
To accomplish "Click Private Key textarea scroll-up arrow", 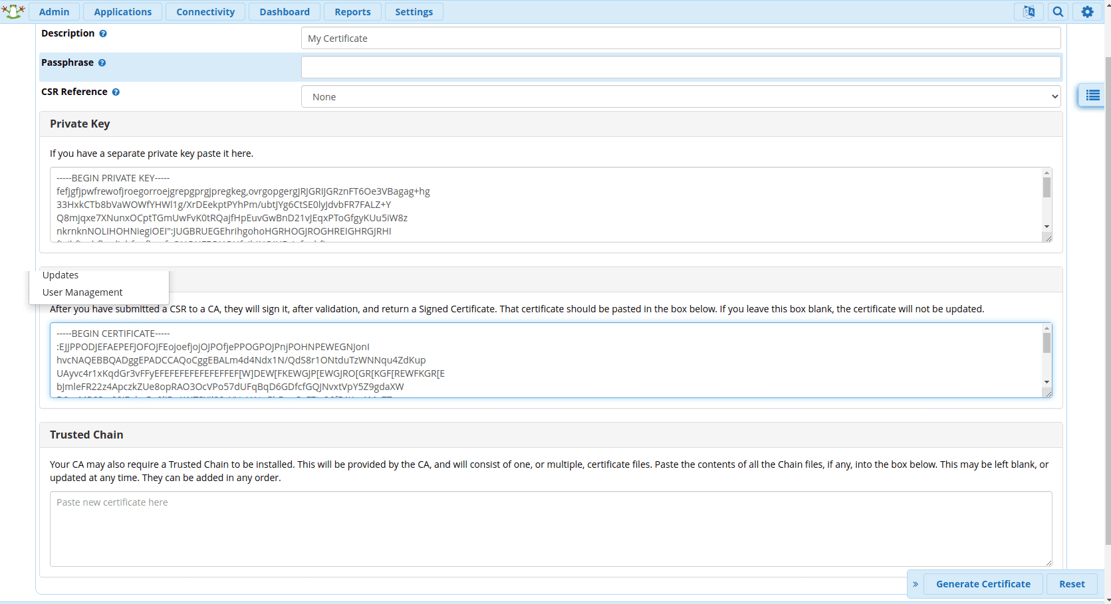I will [1047, 173].
